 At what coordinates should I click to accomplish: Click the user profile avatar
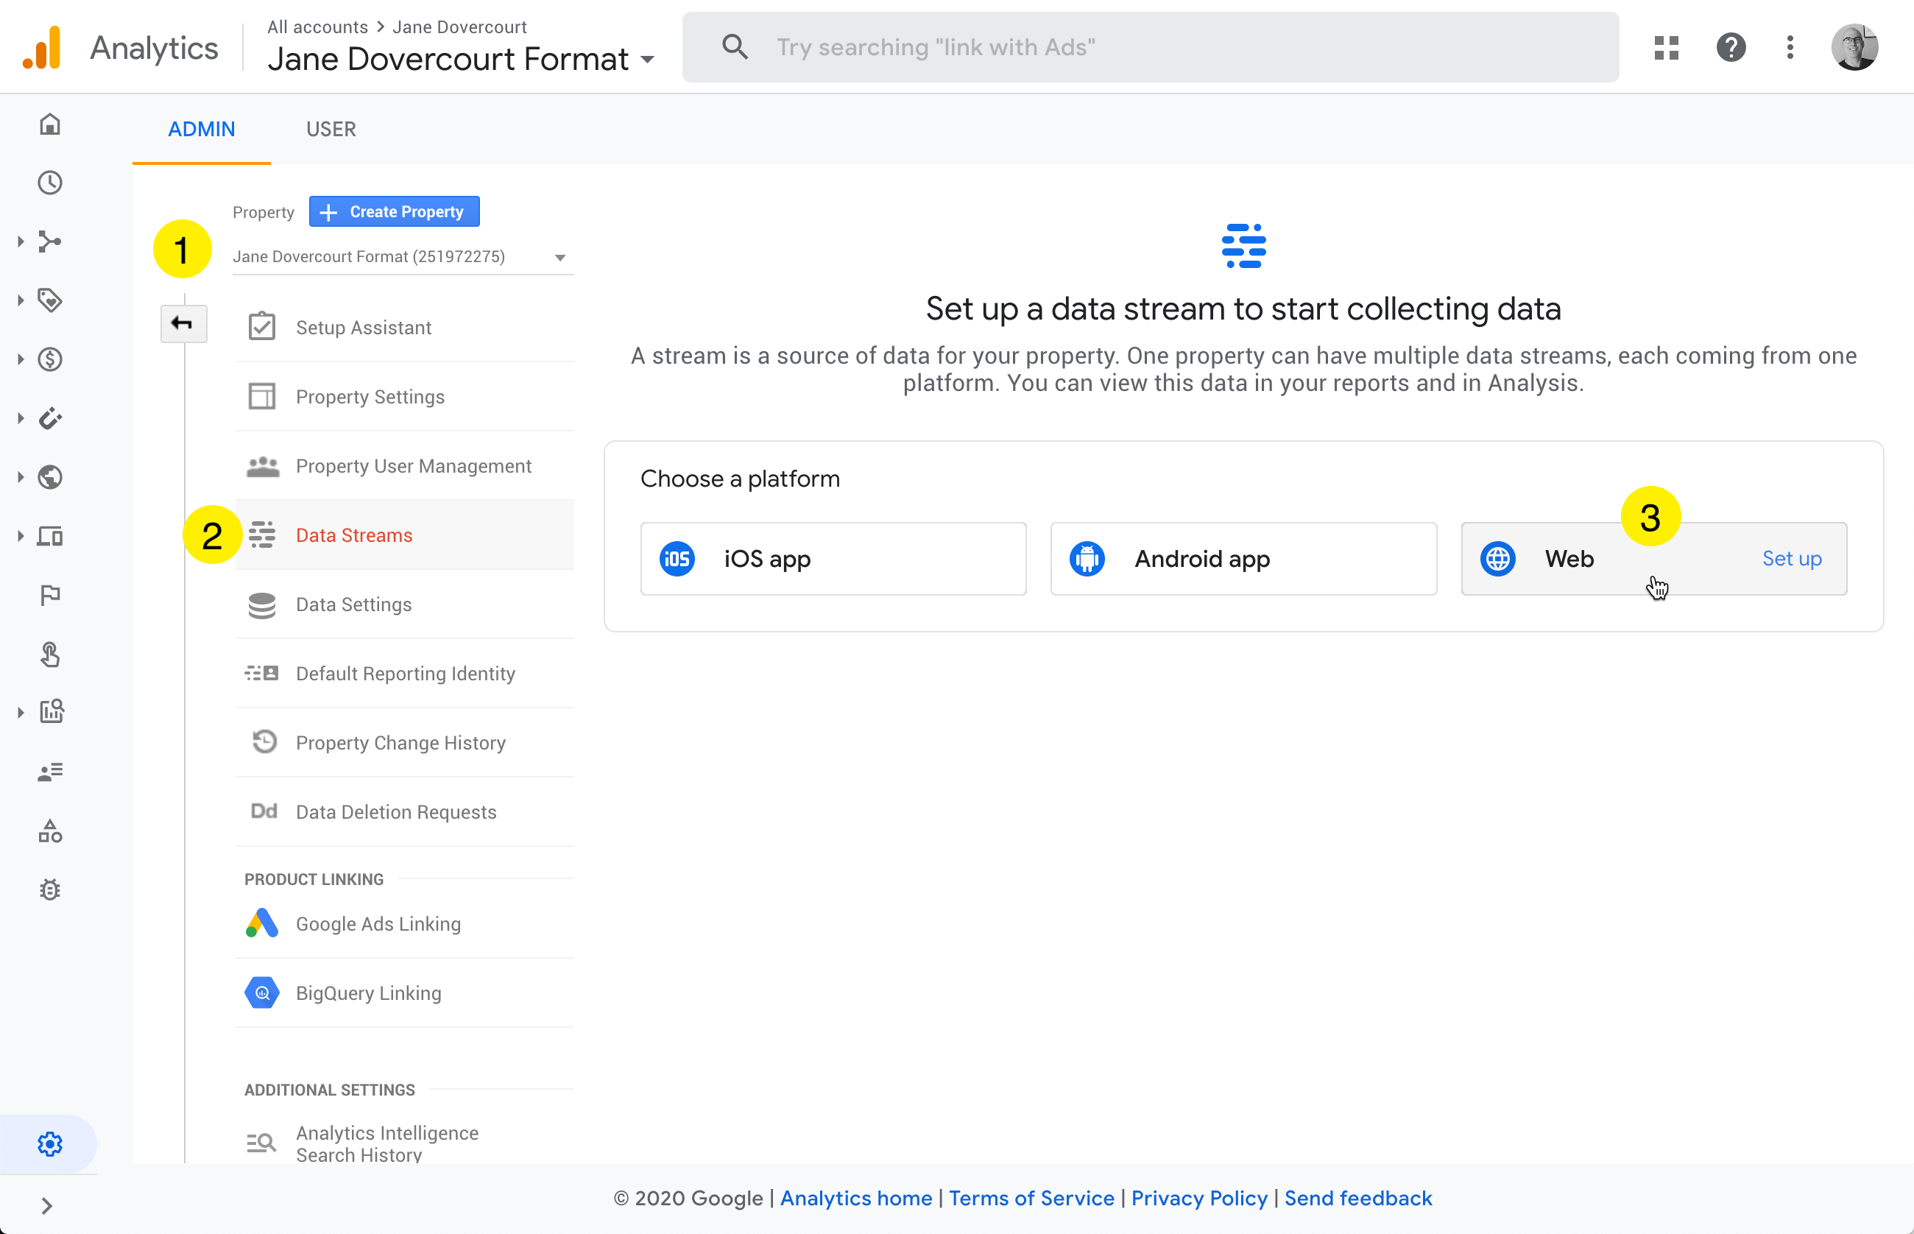point(1854,47)
